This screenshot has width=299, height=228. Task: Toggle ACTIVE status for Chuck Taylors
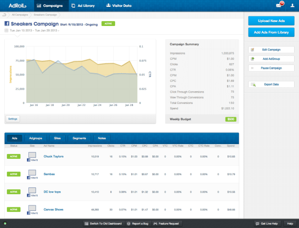(x=14, y=156)
